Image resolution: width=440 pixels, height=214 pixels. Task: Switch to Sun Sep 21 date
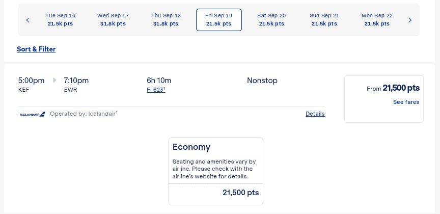coord(324,20)
